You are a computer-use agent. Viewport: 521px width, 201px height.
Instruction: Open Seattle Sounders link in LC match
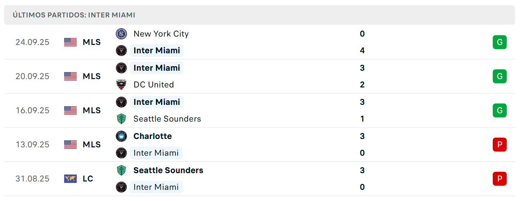click(x=168, y=170)
